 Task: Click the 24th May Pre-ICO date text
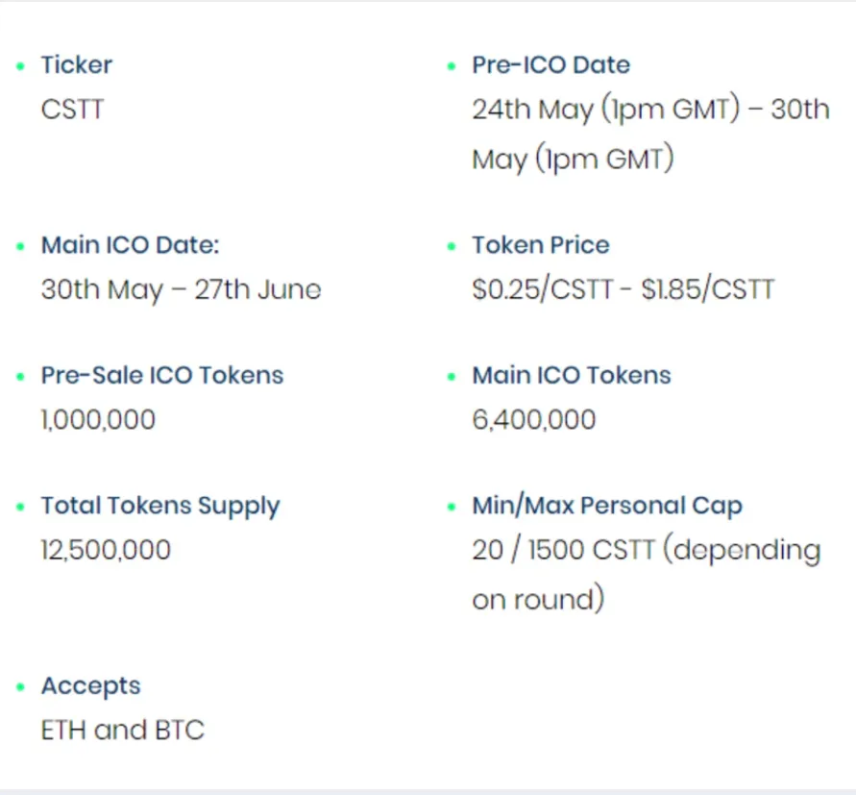(x=650, y=134)
